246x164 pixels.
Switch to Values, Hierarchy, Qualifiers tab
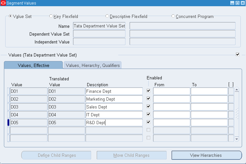click(93, 65)
